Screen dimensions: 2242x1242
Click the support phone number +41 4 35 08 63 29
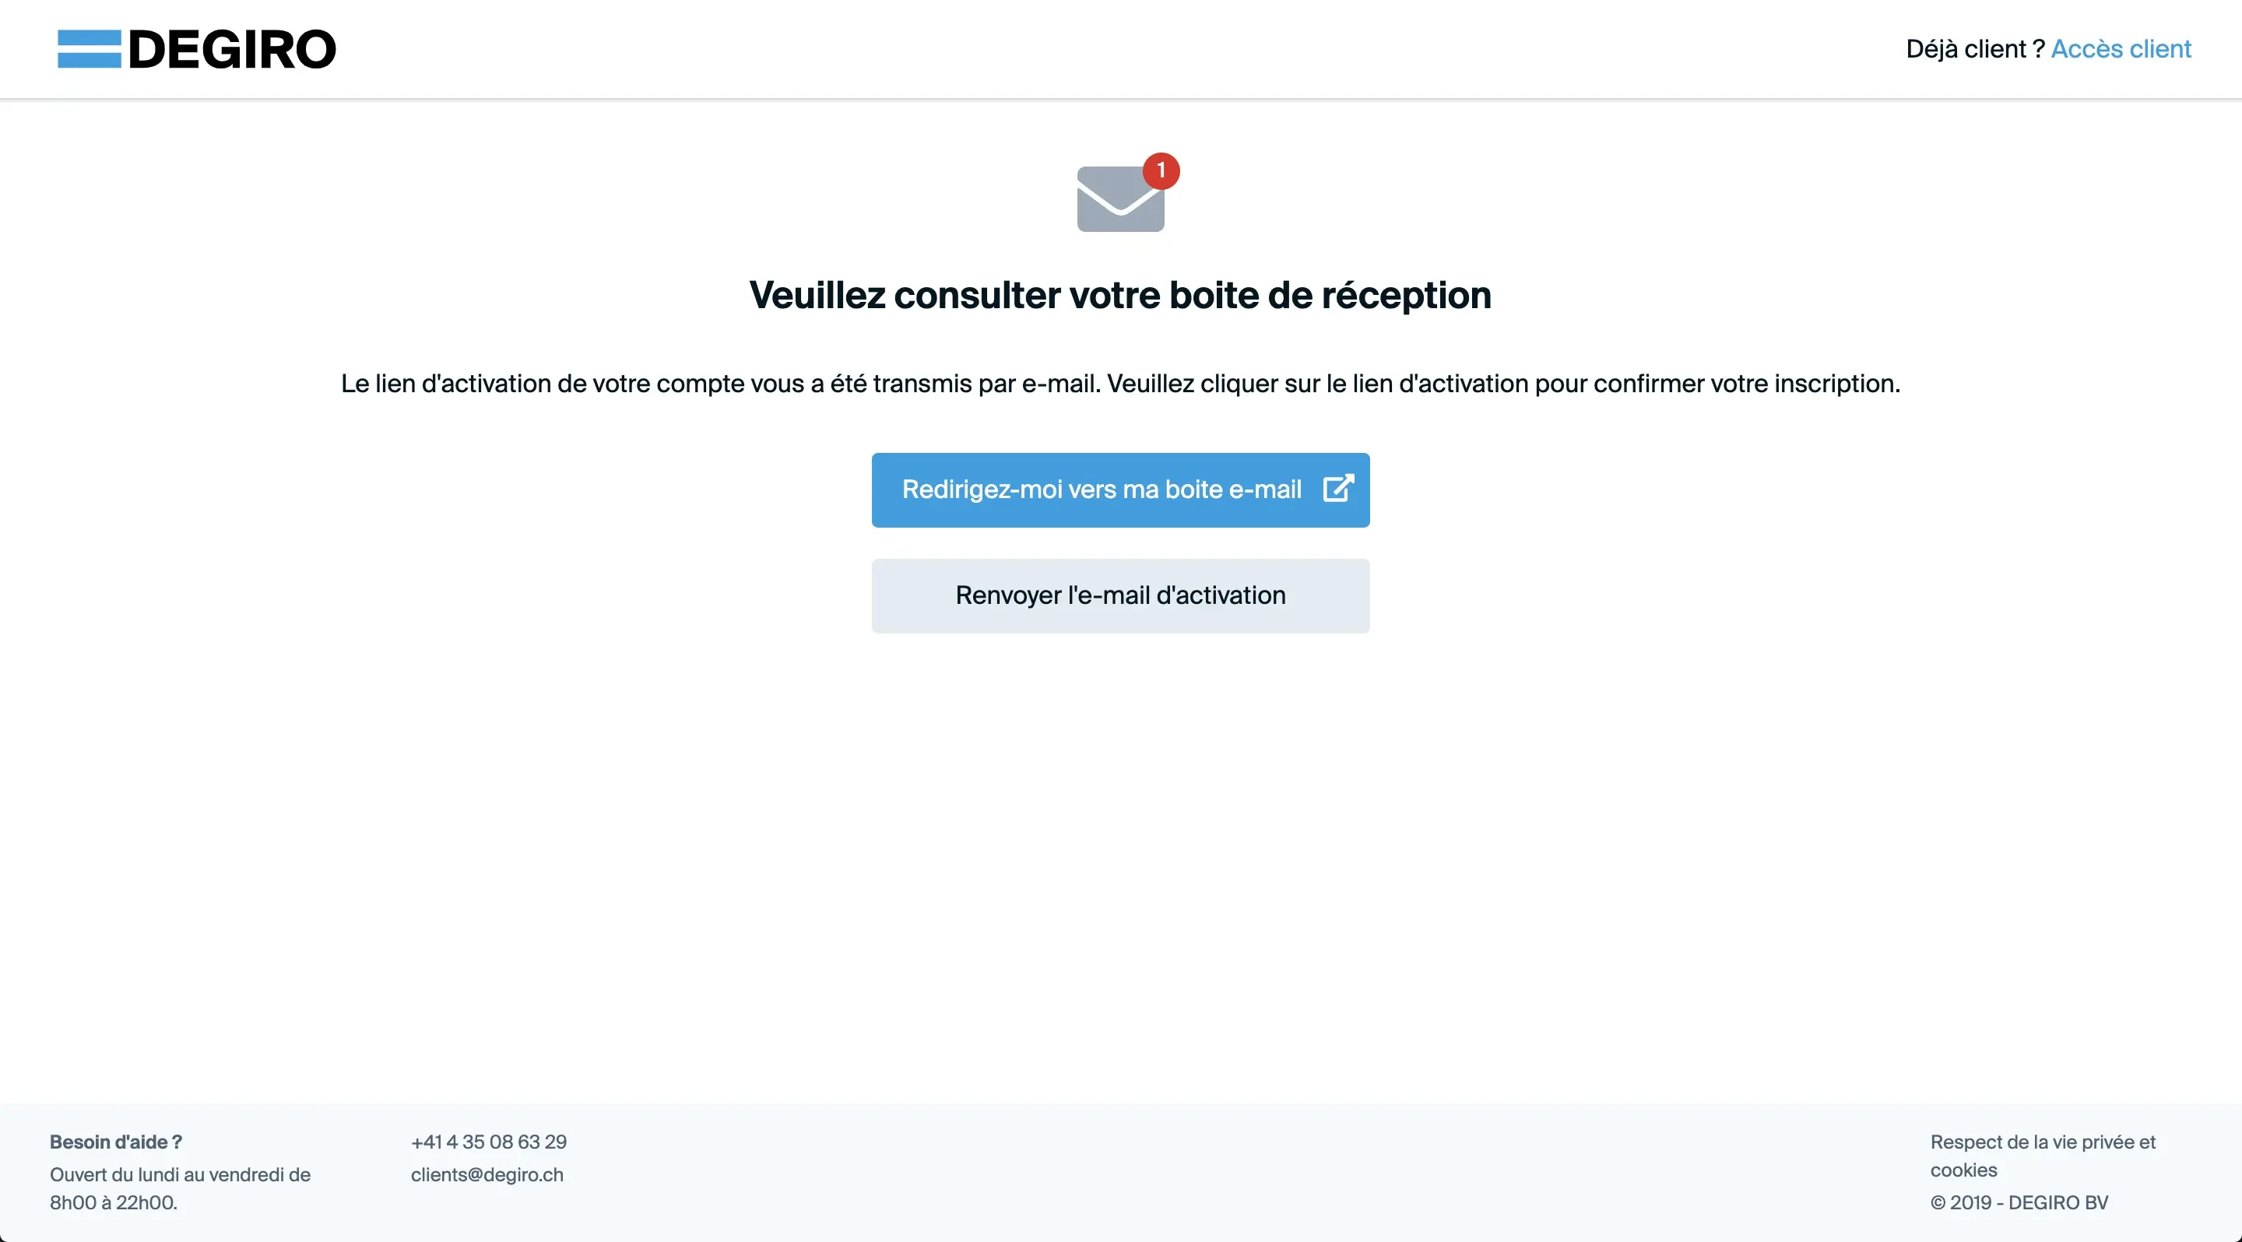(x=488, y=1141)
